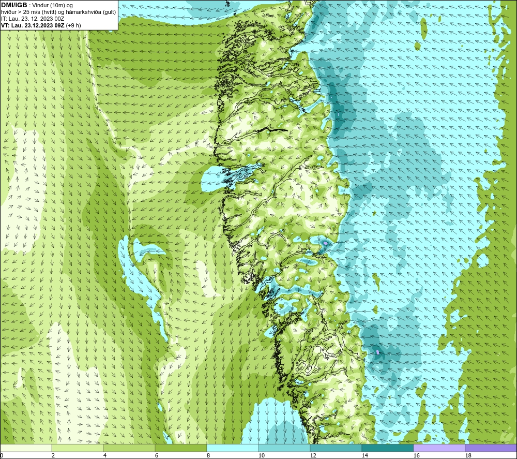Click the '2' scale label
The image size is (517, 459).
click(x=53, y=456)
